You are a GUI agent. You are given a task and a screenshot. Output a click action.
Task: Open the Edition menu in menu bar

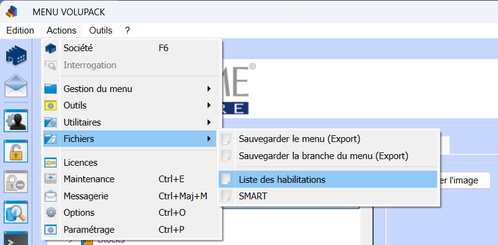[20, 30]
